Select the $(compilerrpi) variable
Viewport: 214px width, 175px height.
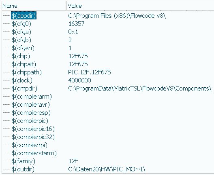point(30,145)
